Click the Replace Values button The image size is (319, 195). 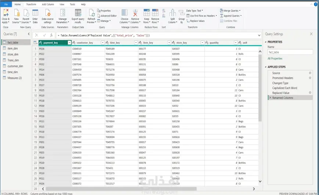(x=196, y=21)
